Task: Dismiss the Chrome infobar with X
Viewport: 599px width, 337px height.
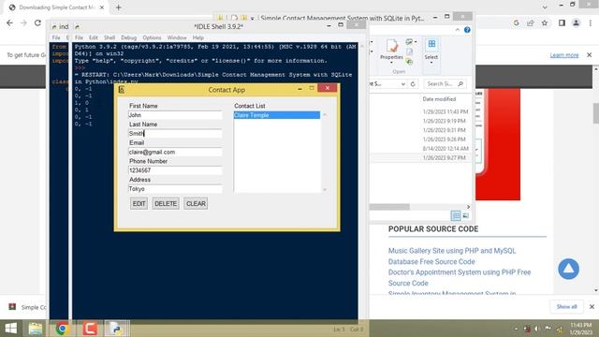Action: (x=589, y=55)
